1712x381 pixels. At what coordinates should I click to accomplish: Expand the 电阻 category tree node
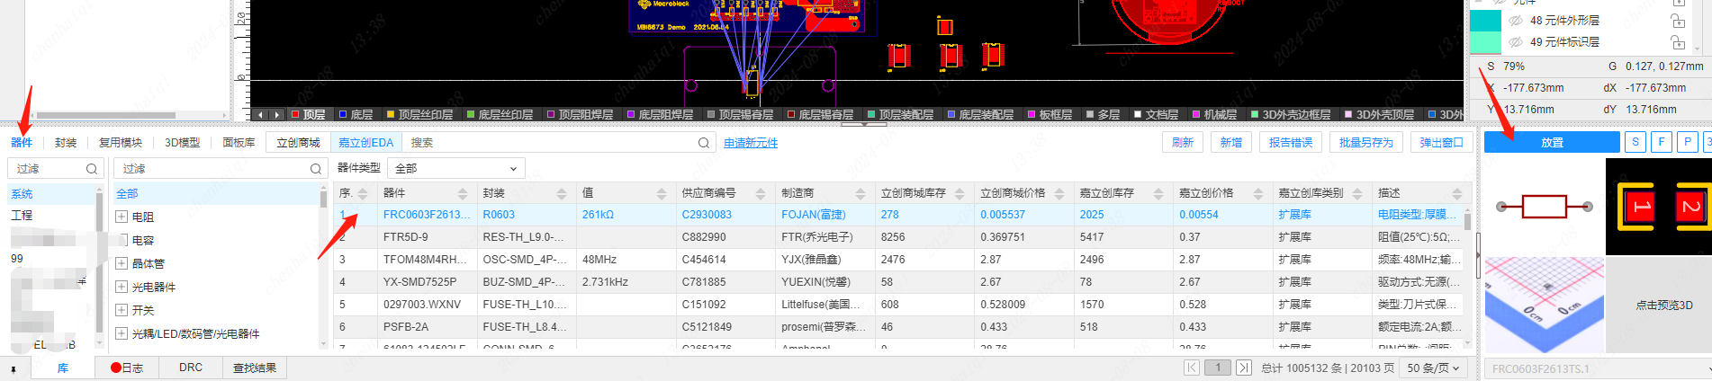(122, 217)
